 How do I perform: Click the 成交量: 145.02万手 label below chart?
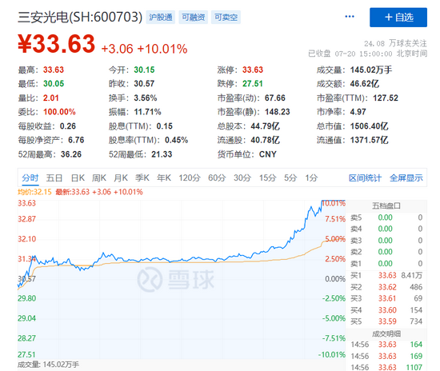48,365
